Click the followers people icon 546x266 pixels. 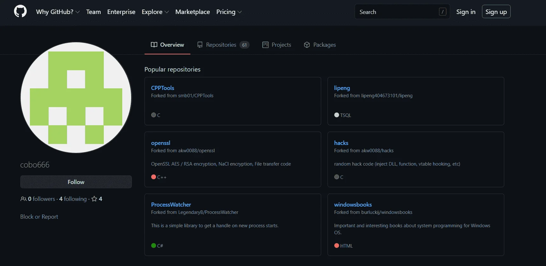(24, 199)
